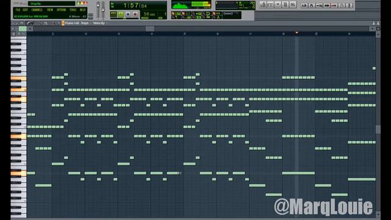Click the green oscilloscope output monitor
391x220 pixels.
pyautogui.click(x=181, y=5)
